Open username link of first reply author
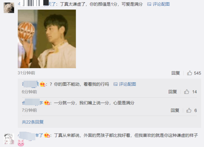 coord(30,84)
